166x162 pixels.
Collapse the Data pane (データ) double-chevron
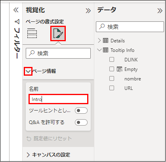point(160,11)
